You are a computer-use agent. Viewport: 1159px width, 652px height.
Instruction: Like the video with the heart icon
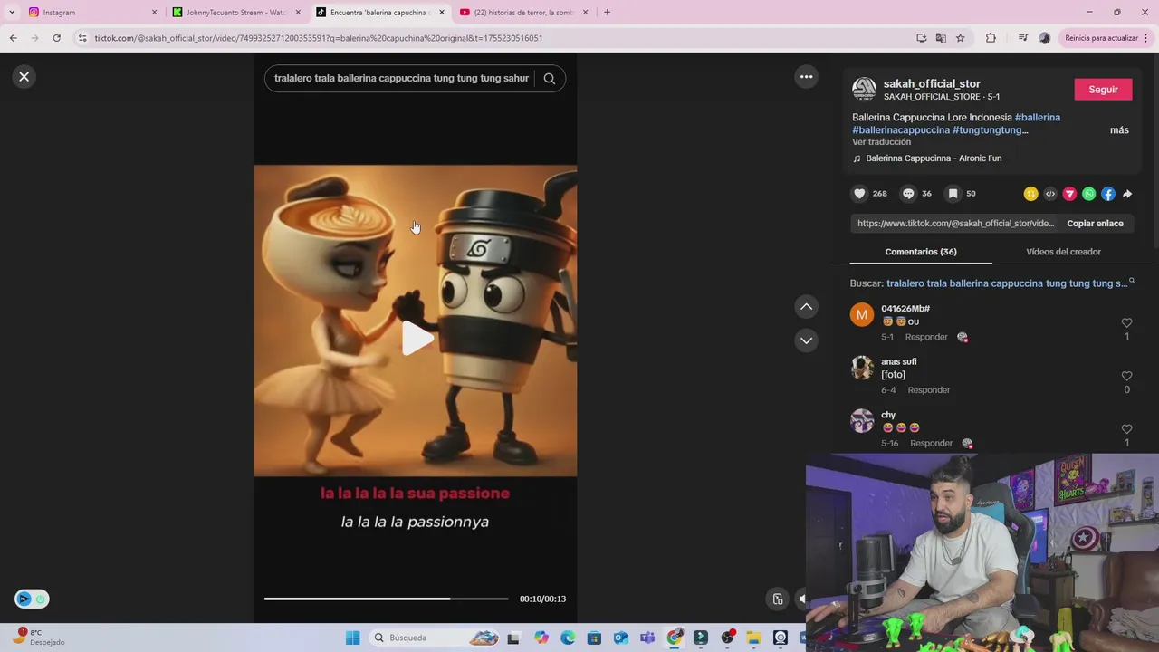click(x=859, y=194)
